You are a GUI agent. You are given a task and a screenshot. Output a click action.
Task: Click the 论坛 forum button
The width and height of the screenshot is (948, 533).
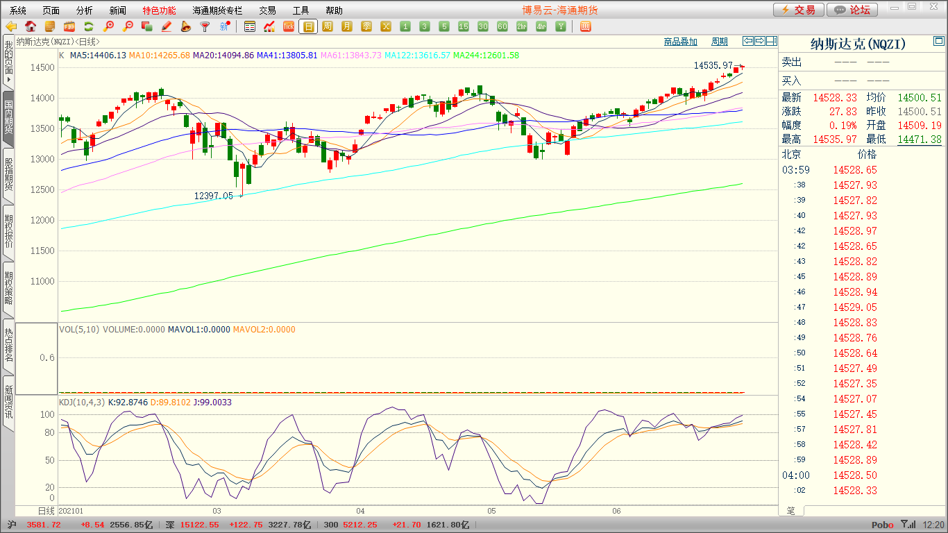[853, 10]
